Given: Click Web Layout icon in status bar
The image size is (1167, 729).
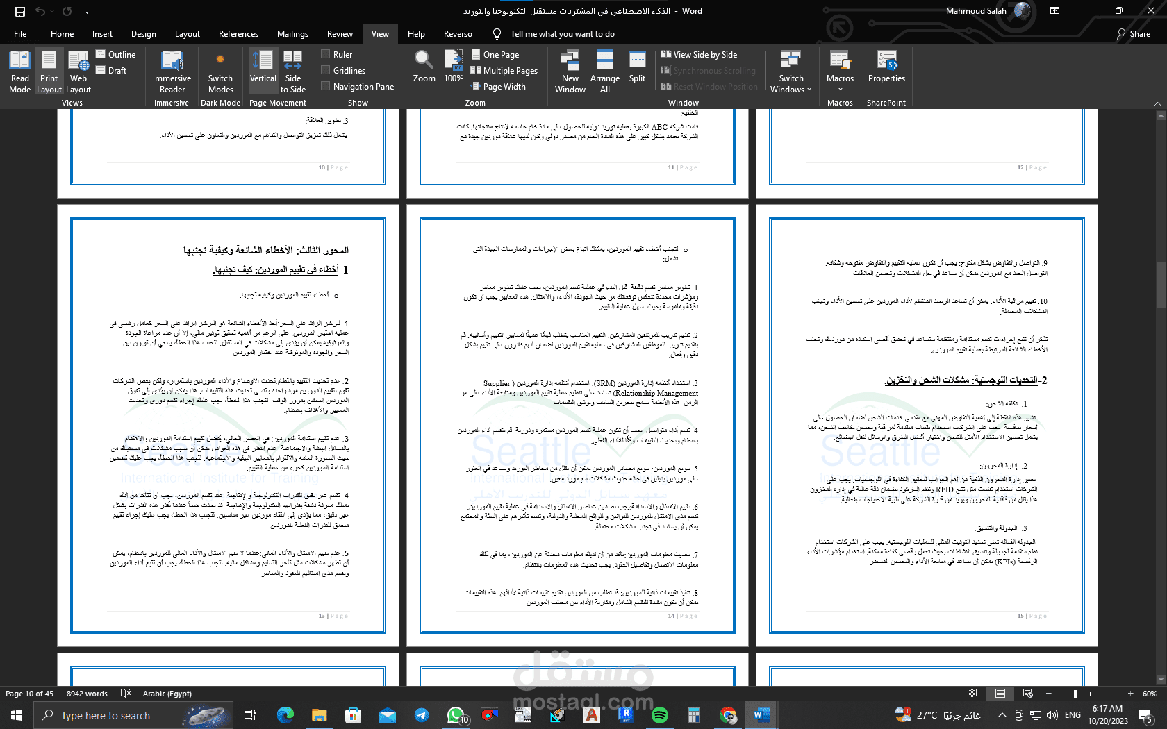Looking at the screenshot, I should [1028, 693].
